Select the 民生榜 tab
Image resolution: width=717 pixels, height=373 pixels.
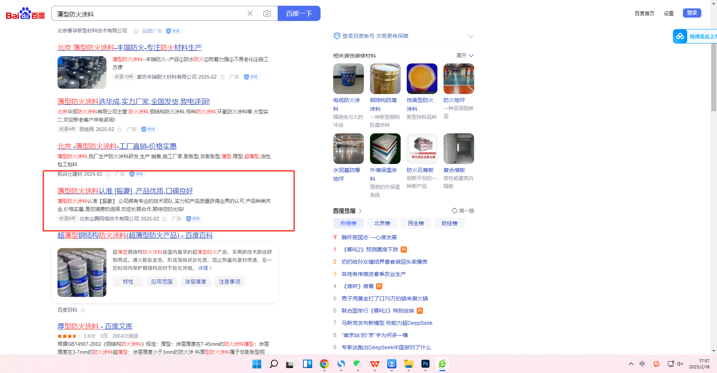point(416,223)
